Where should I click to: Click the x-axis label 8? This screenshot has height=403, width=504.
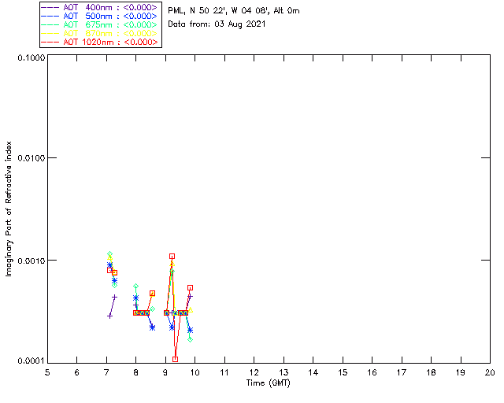pos(136,372)
